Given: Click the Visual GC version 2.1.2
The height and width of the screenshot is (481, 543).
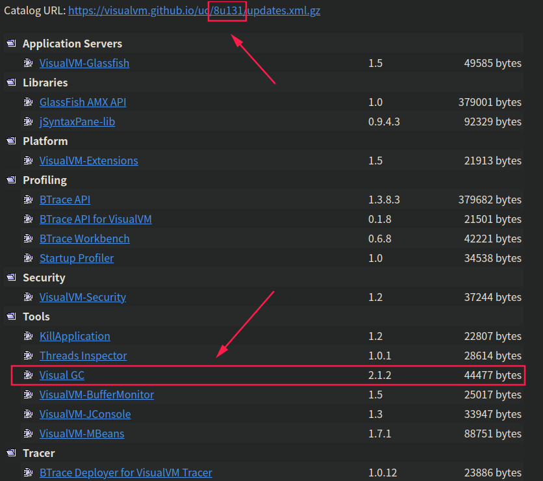Looking at the screenshot, I should (x=380, y=375).
